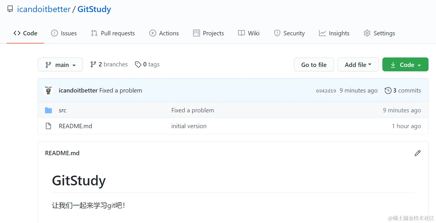Open the Pull requests tab
Screen dimensions: 436x223
click(113, 33)
